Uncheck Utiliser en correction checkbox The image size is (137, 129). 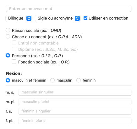[x=85, y=18]
